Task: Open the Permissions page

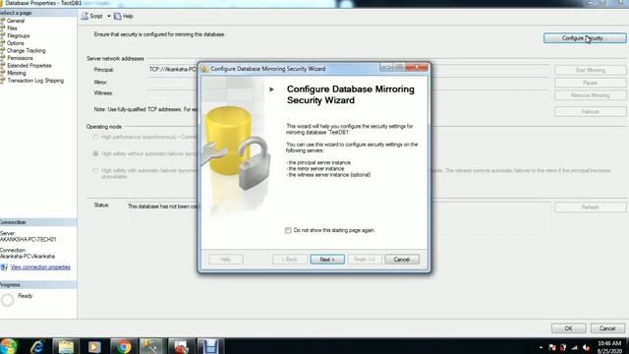Action: tap(20, 58)
